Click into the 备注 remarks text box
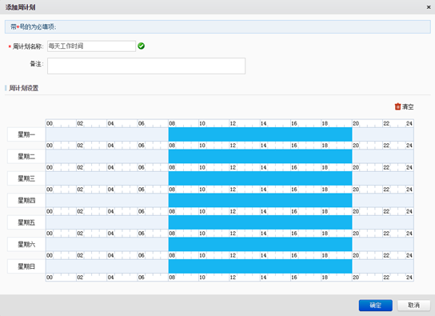Screen dimensions: 435x316 (x=146, y=66)
